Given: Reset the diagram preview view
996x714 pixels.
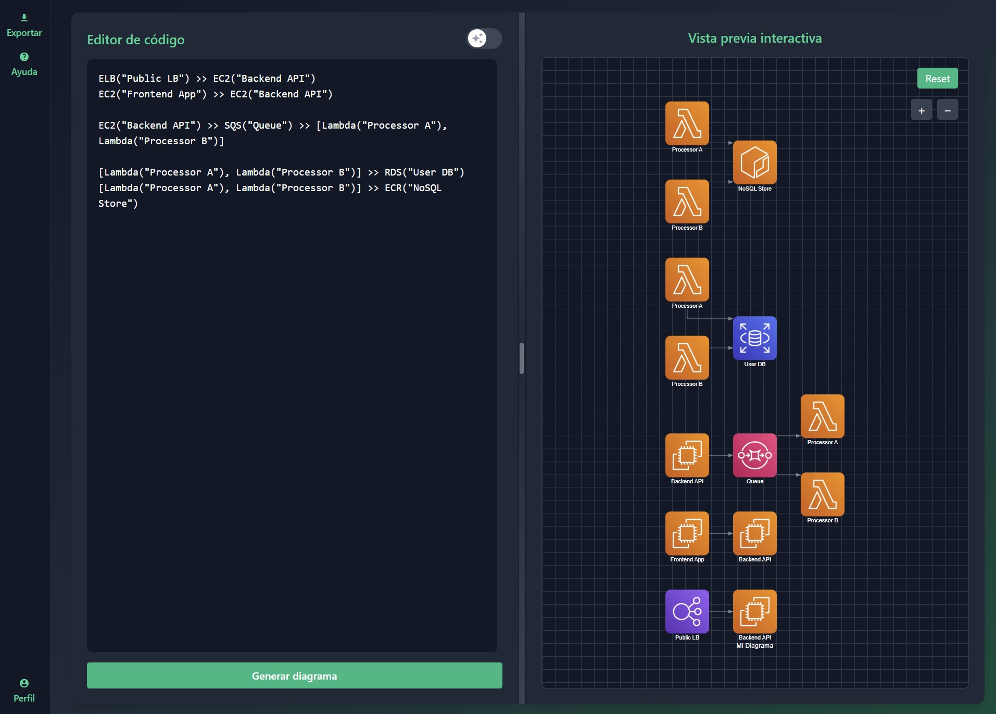Looking at the screenshot, I should coord(937,79).
